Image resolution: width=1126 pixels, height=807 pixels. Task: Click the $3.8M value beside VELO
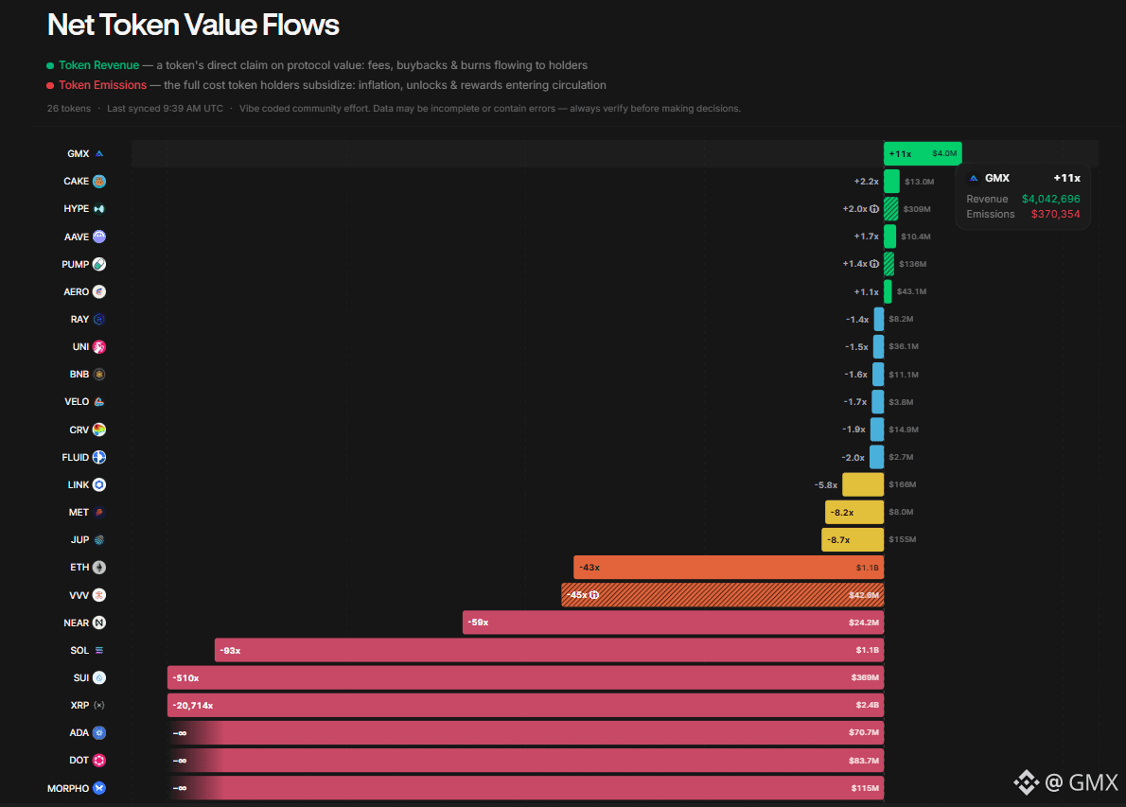click(x=901, y=402)
